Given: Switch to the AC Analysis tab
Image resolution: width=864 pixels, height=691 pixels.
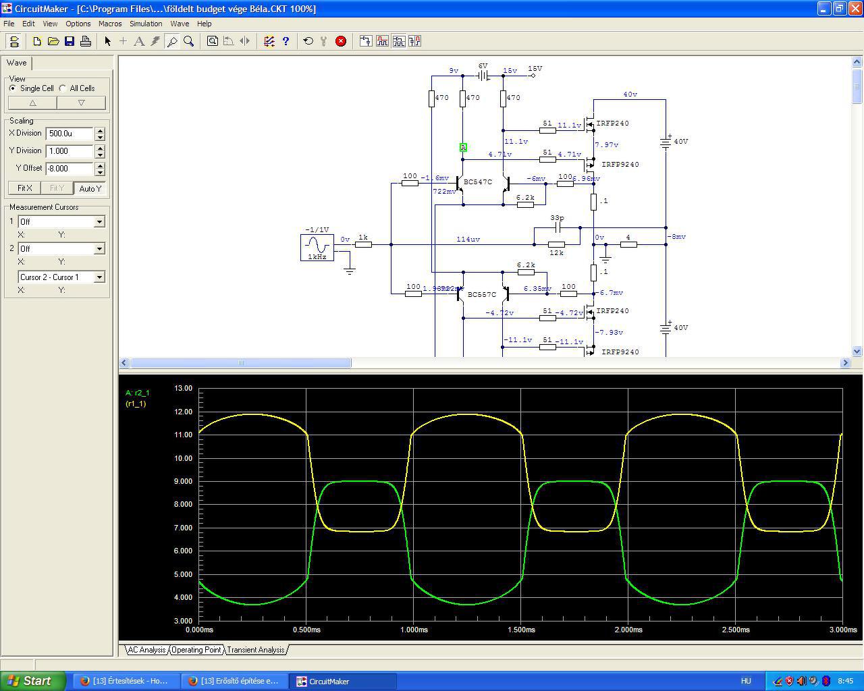Looking at the screenshot, I should [146, 650].
